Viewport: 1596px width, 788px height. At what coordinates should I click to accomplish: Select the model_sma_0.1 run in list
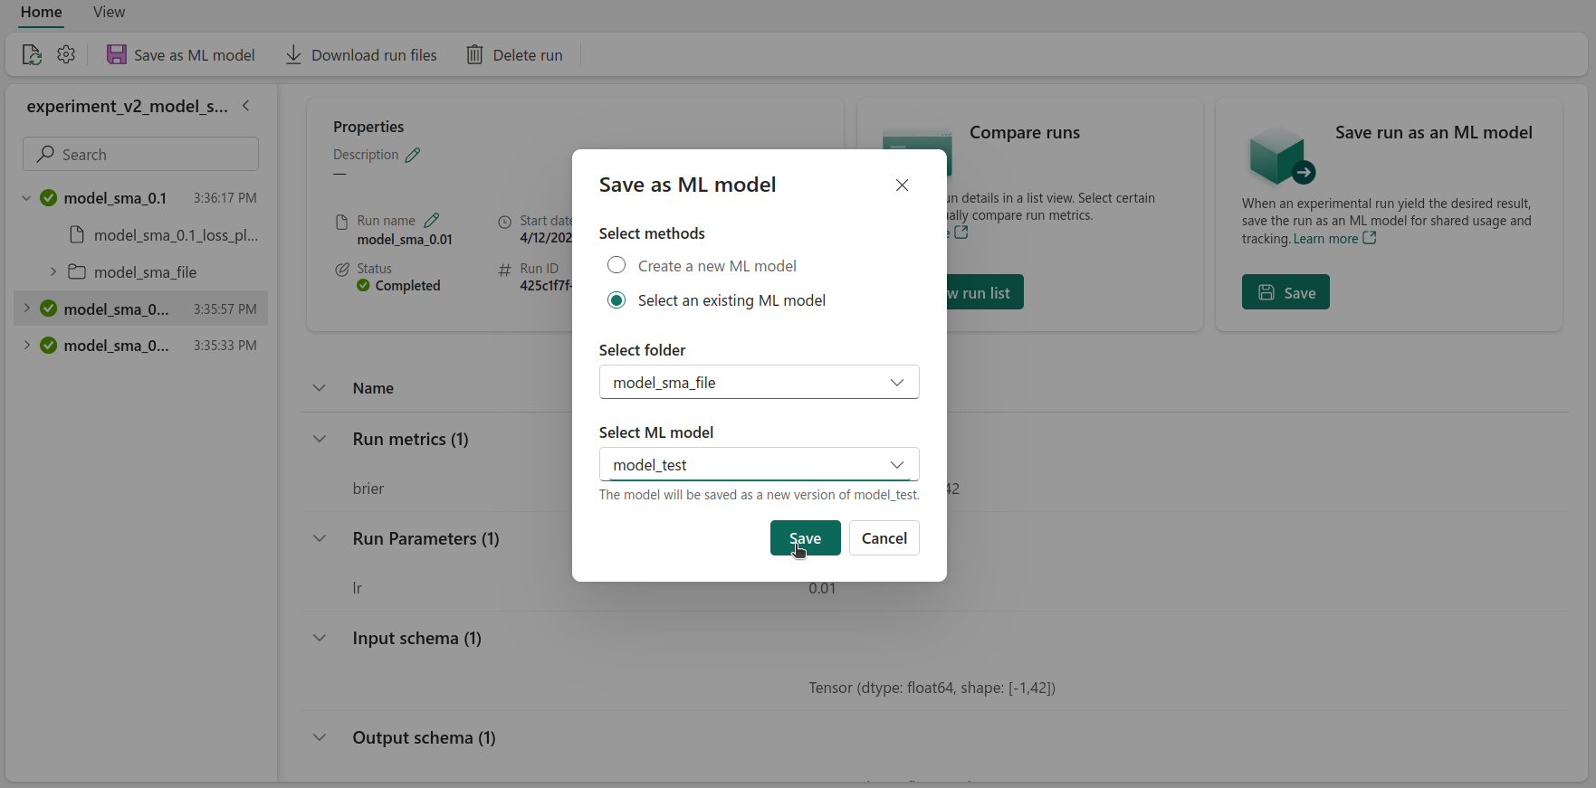pyautogui.click(x=115, y=198)
